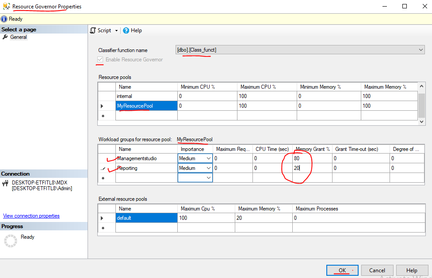This screenshot has width=432, height=278.
Task: Click external pool Maximum Processes 0
Action: coord(359,218)
